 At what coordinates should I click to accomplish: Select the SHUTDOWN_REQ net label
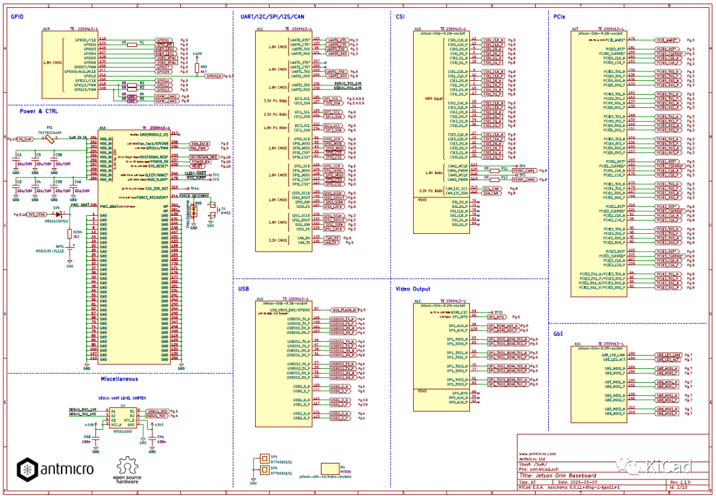(204, 157)
